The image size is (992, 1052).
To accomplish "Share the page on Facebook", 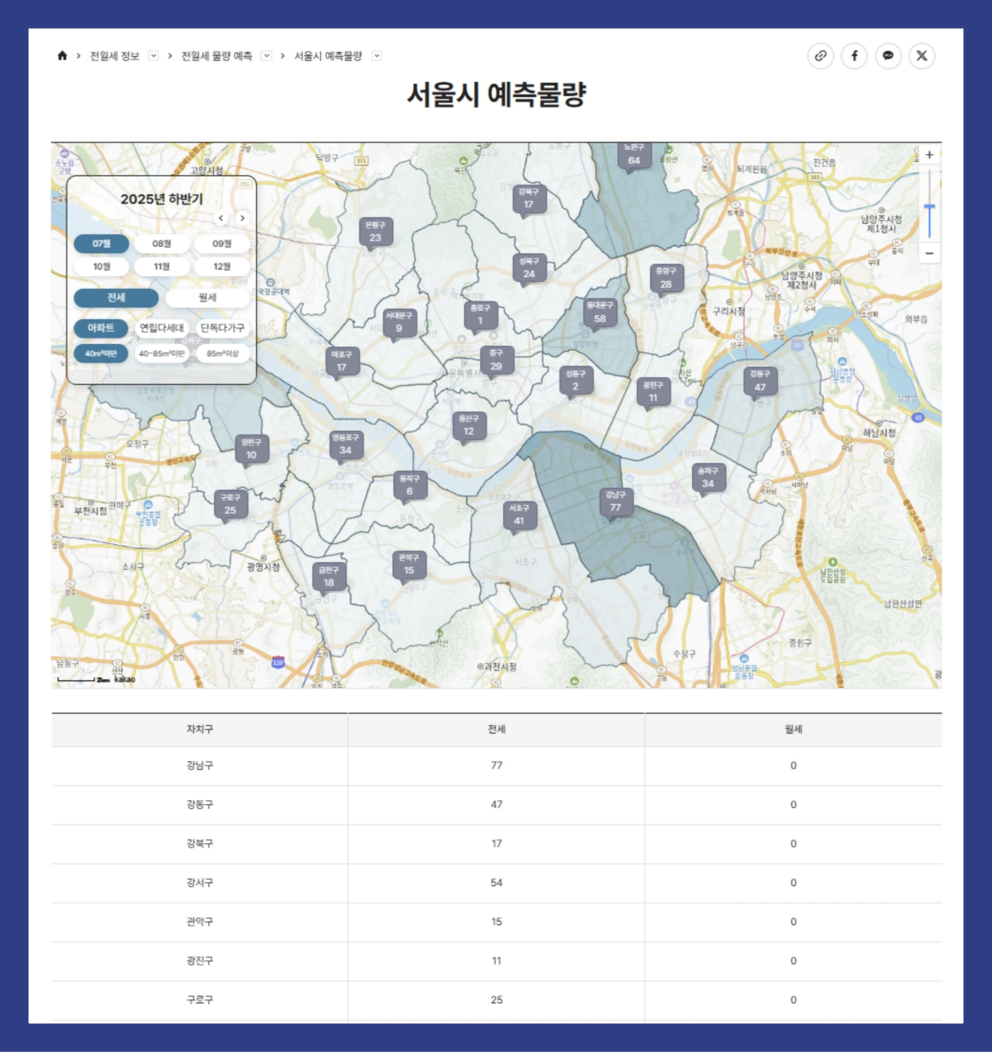I will (854, 56).
